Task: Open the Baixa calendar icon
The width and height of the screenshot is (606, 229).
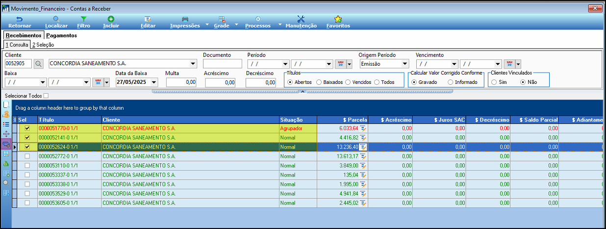Action: (x=98, y=82)
